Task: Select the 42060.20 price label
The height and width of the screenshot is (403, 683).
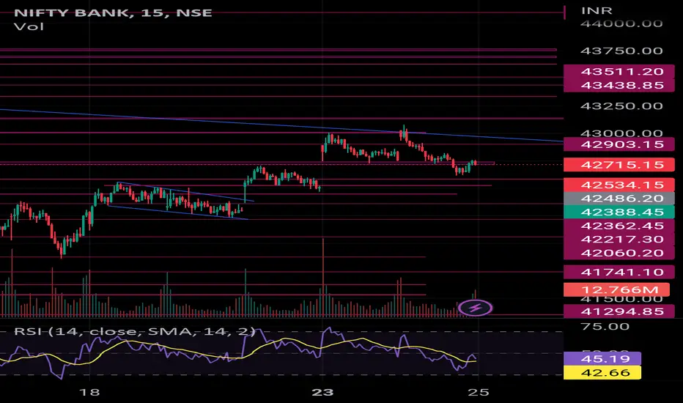Action: point(619,253)
